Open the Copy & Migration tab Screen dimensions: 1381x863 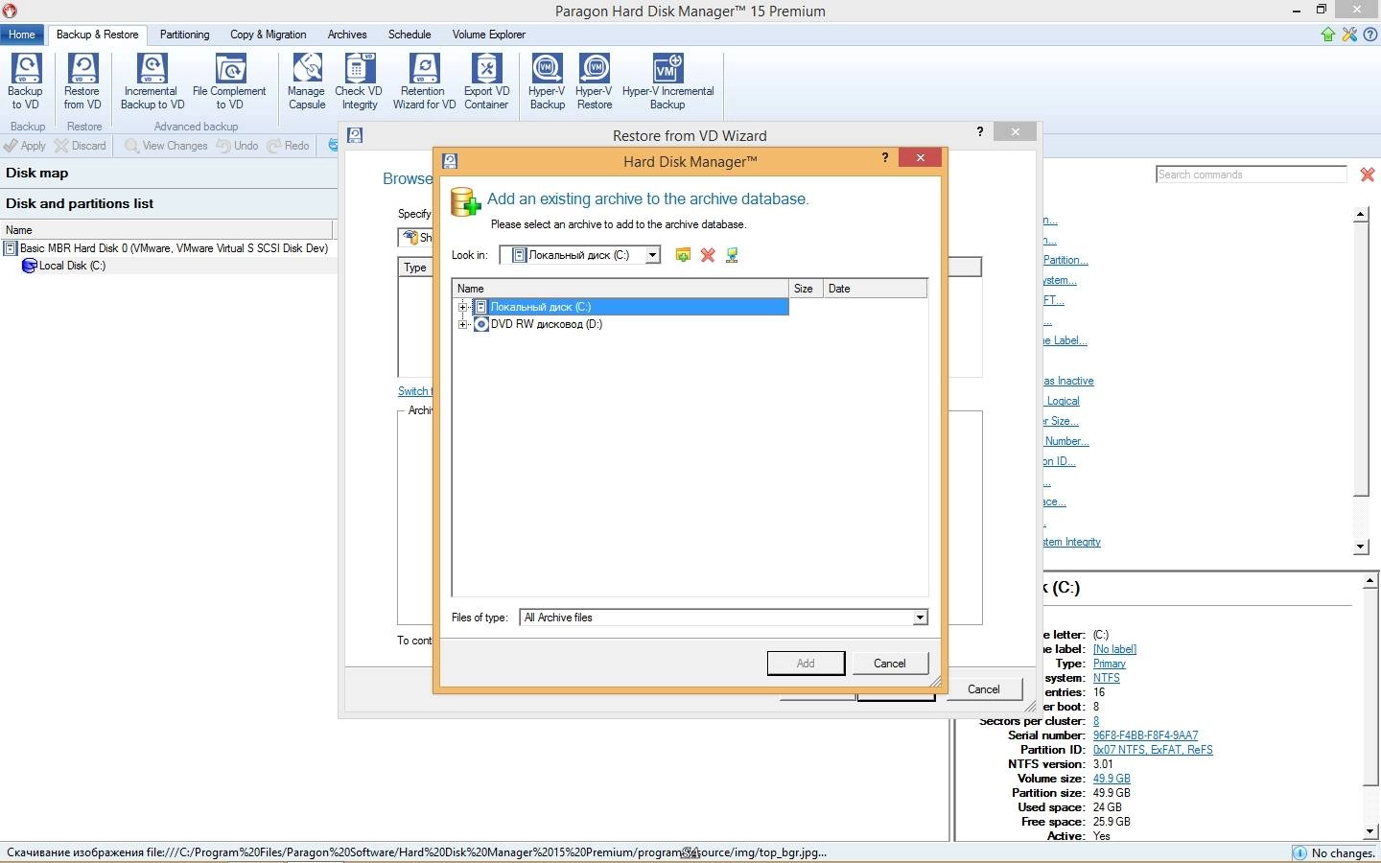click(268, 35)
